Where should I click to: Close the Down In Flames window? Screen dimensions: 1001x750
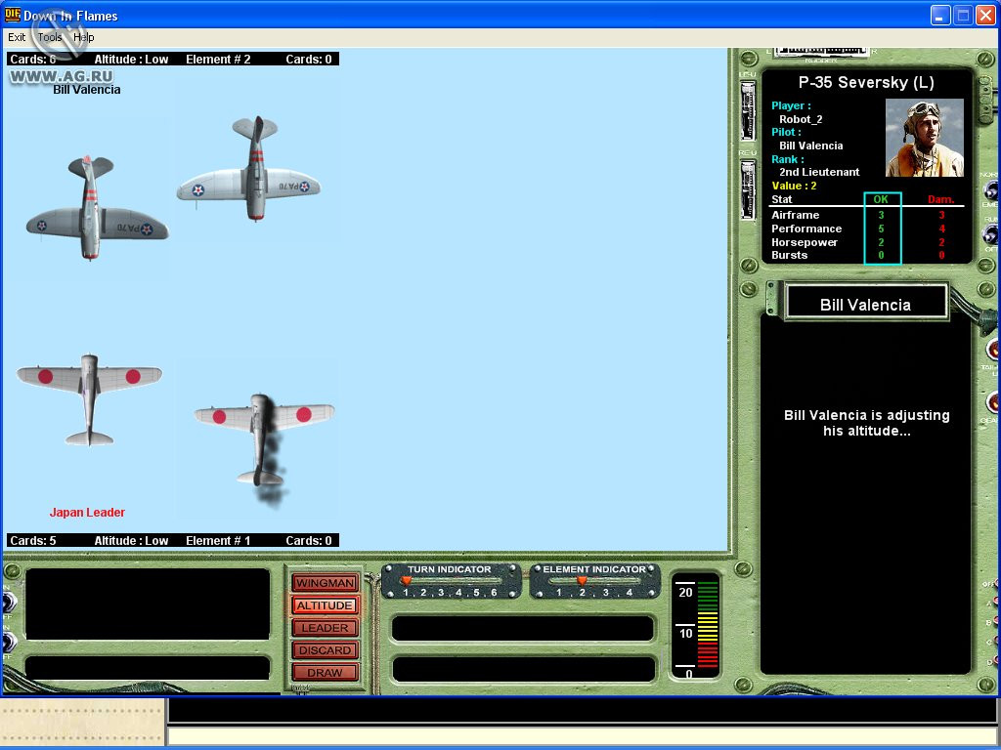(x=985, y=16)
